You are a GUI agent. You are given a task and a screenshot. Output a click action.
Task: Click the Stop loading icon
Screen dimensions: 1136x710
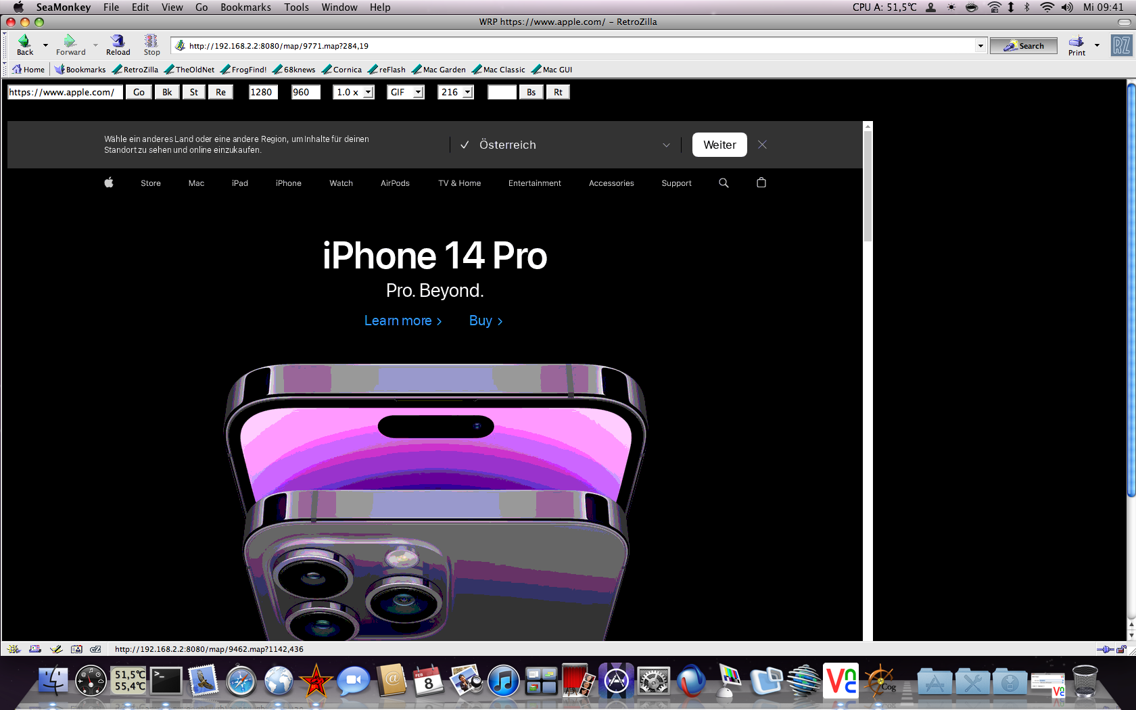click(x=151, y=45)
